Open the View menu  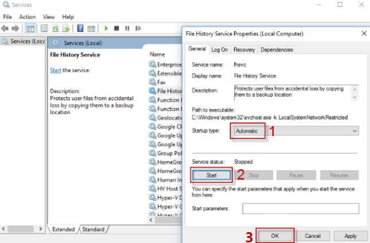pos(49,17)
